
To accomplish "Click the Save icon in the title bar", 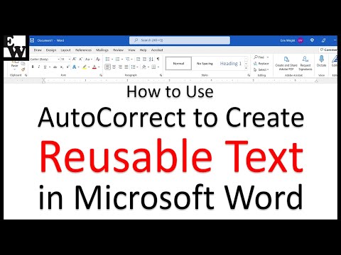I will point(32,40).
